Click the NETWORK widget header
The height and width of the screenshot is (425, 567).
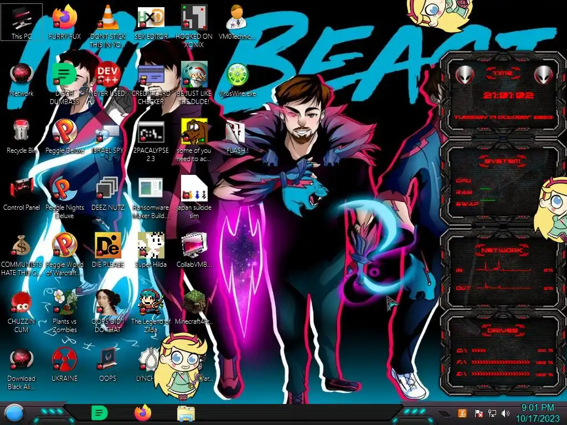[x=503, y=250]
